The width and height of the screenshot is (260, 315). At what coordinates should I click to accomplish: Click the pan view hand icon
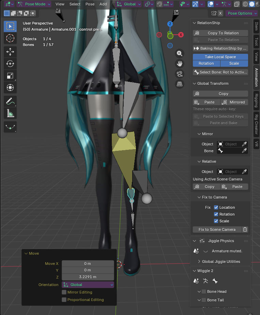(x=180, y=64)
